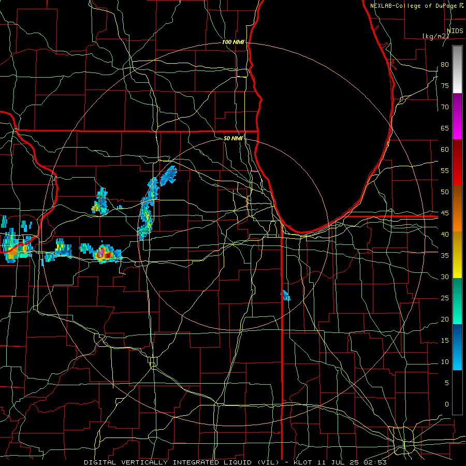Click the 30 value on the scale
This screenshot has height=466, width=466.
tap(445, 276)
